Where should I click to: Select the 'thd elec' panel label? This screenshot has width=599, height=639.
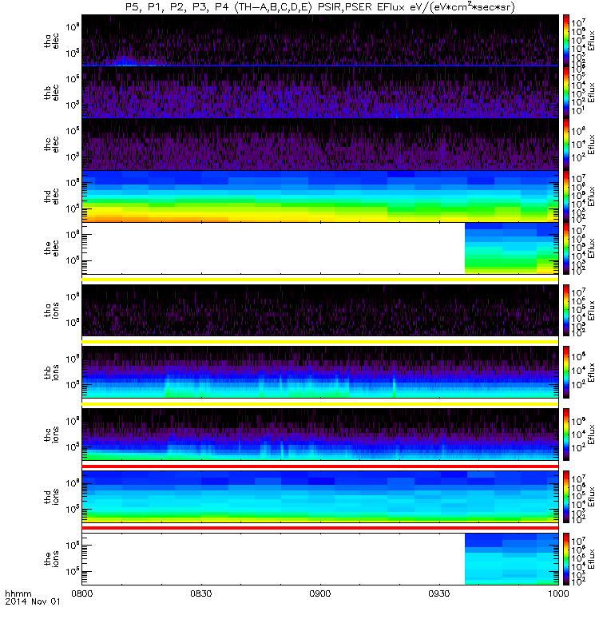pos(51,196)
